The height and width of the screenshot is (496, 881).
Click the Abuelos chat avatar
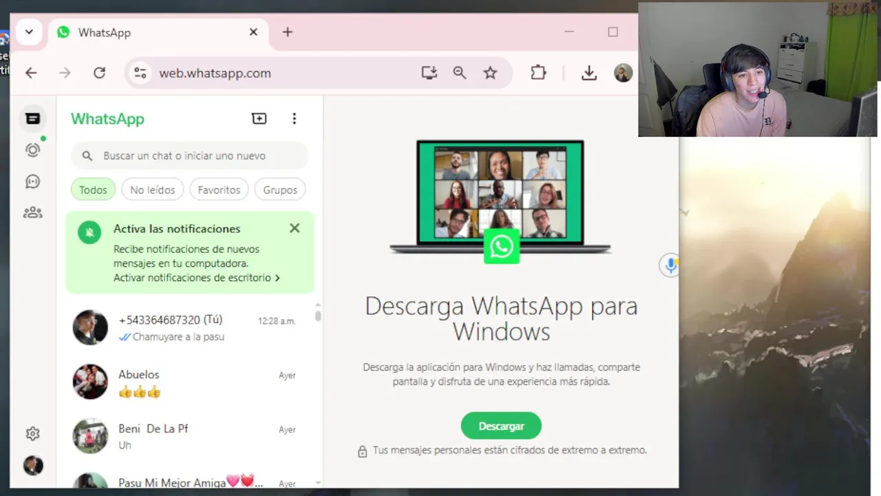tap(90, 382)
